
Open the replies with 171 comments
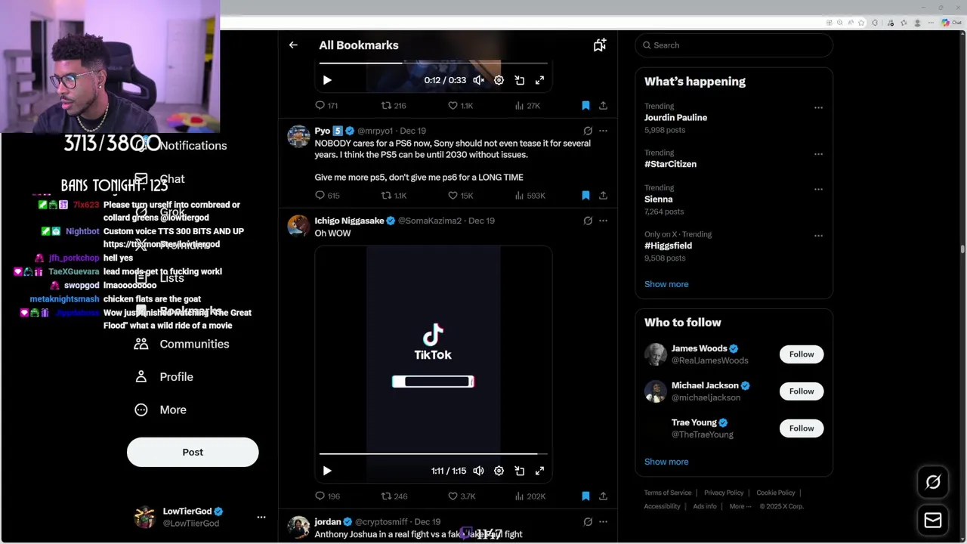click(326, 106)
